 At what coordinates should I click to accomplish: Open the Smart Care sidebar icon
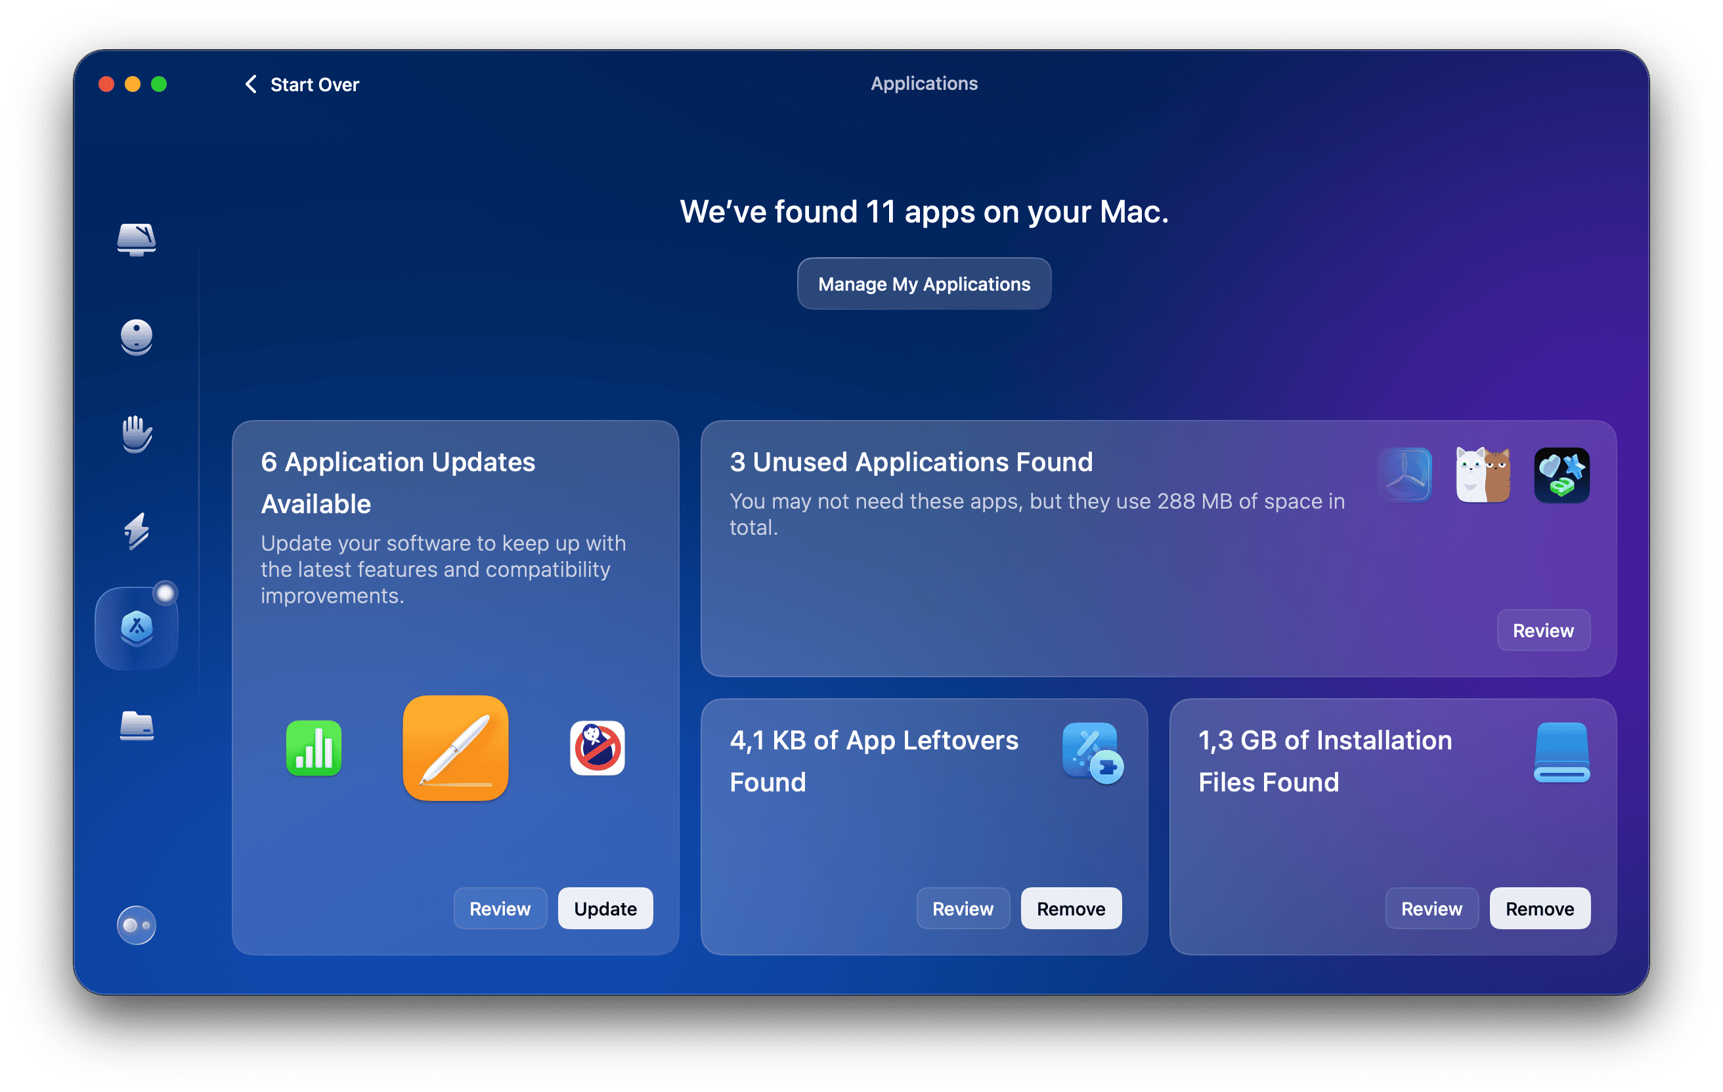tap(136, 239)
